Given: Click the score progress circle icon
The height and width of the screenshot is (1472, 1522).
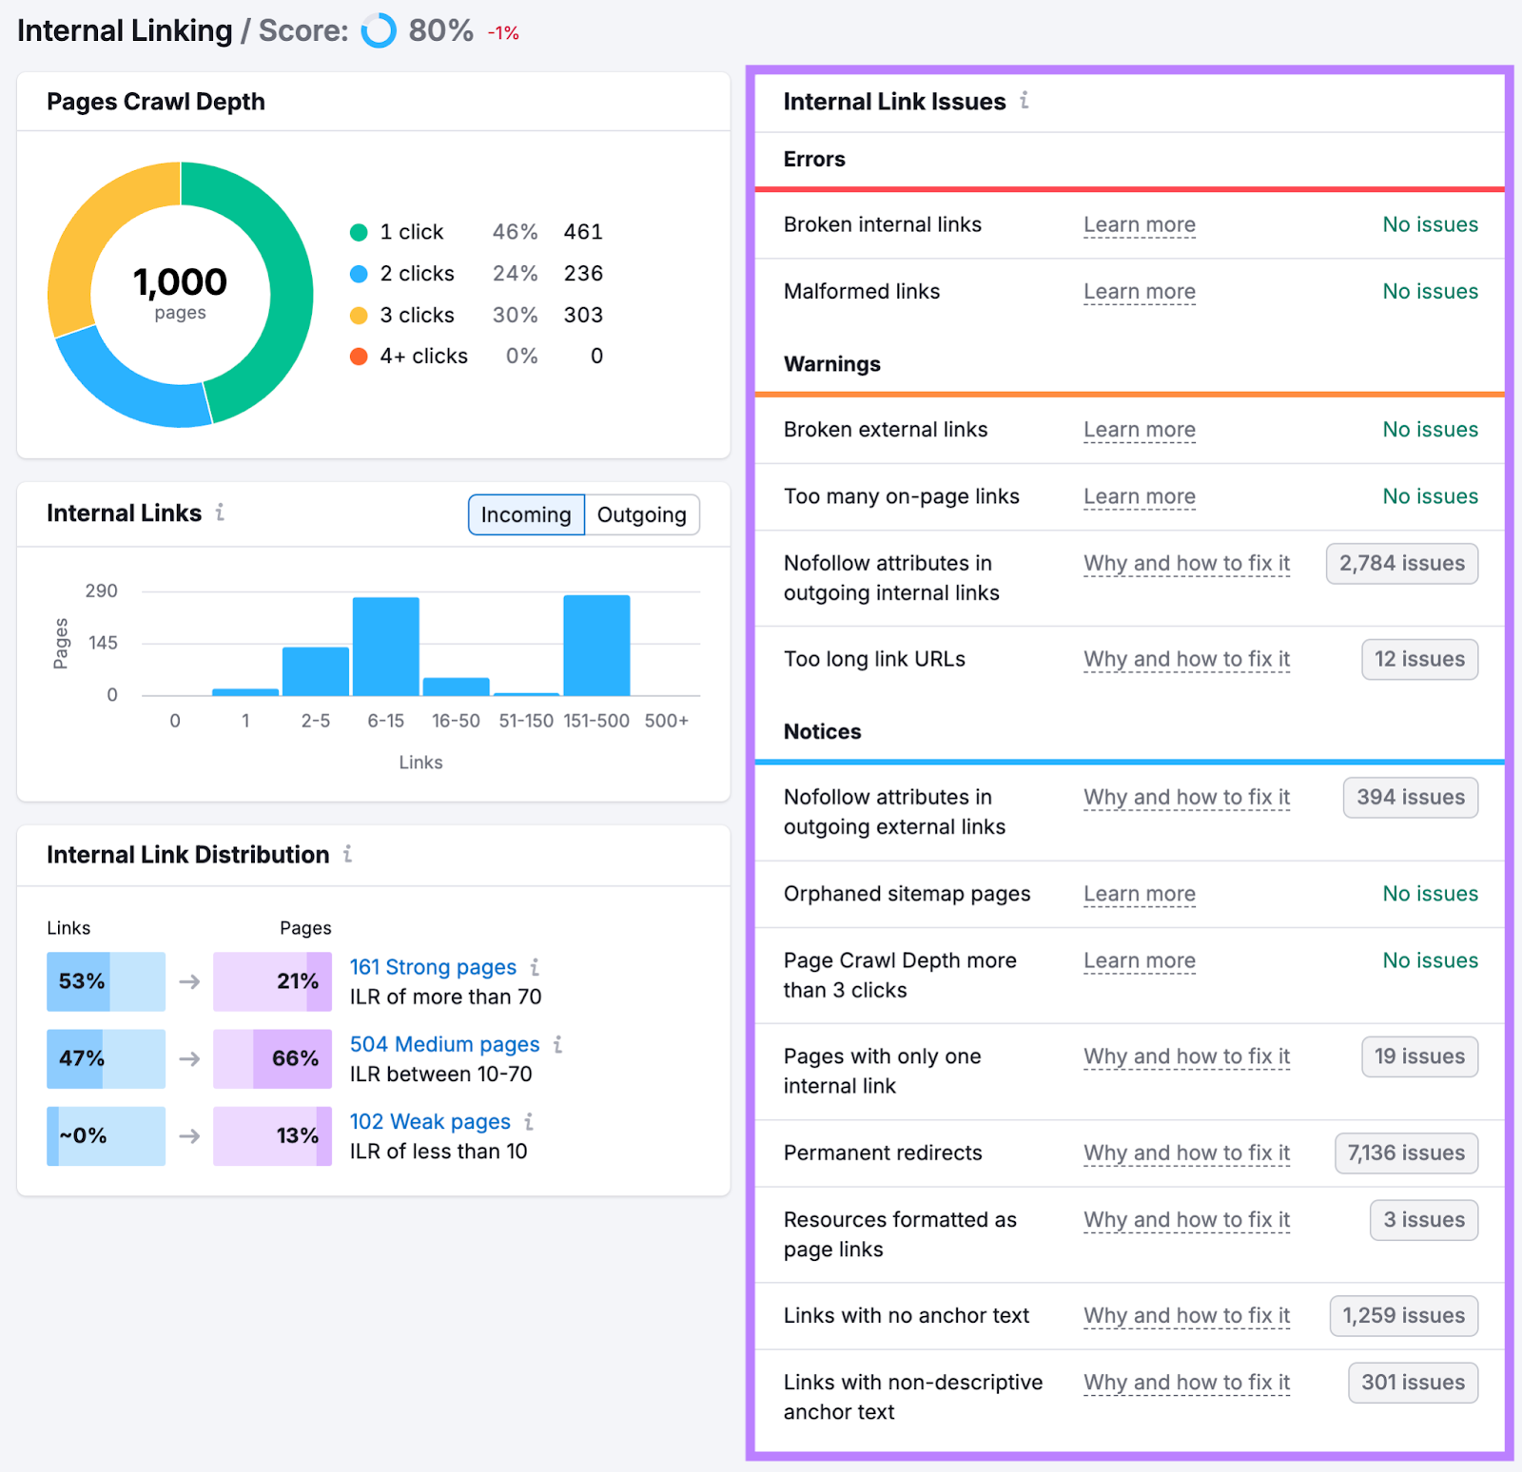Looking at the screenshot, I should tap(379, 30).
